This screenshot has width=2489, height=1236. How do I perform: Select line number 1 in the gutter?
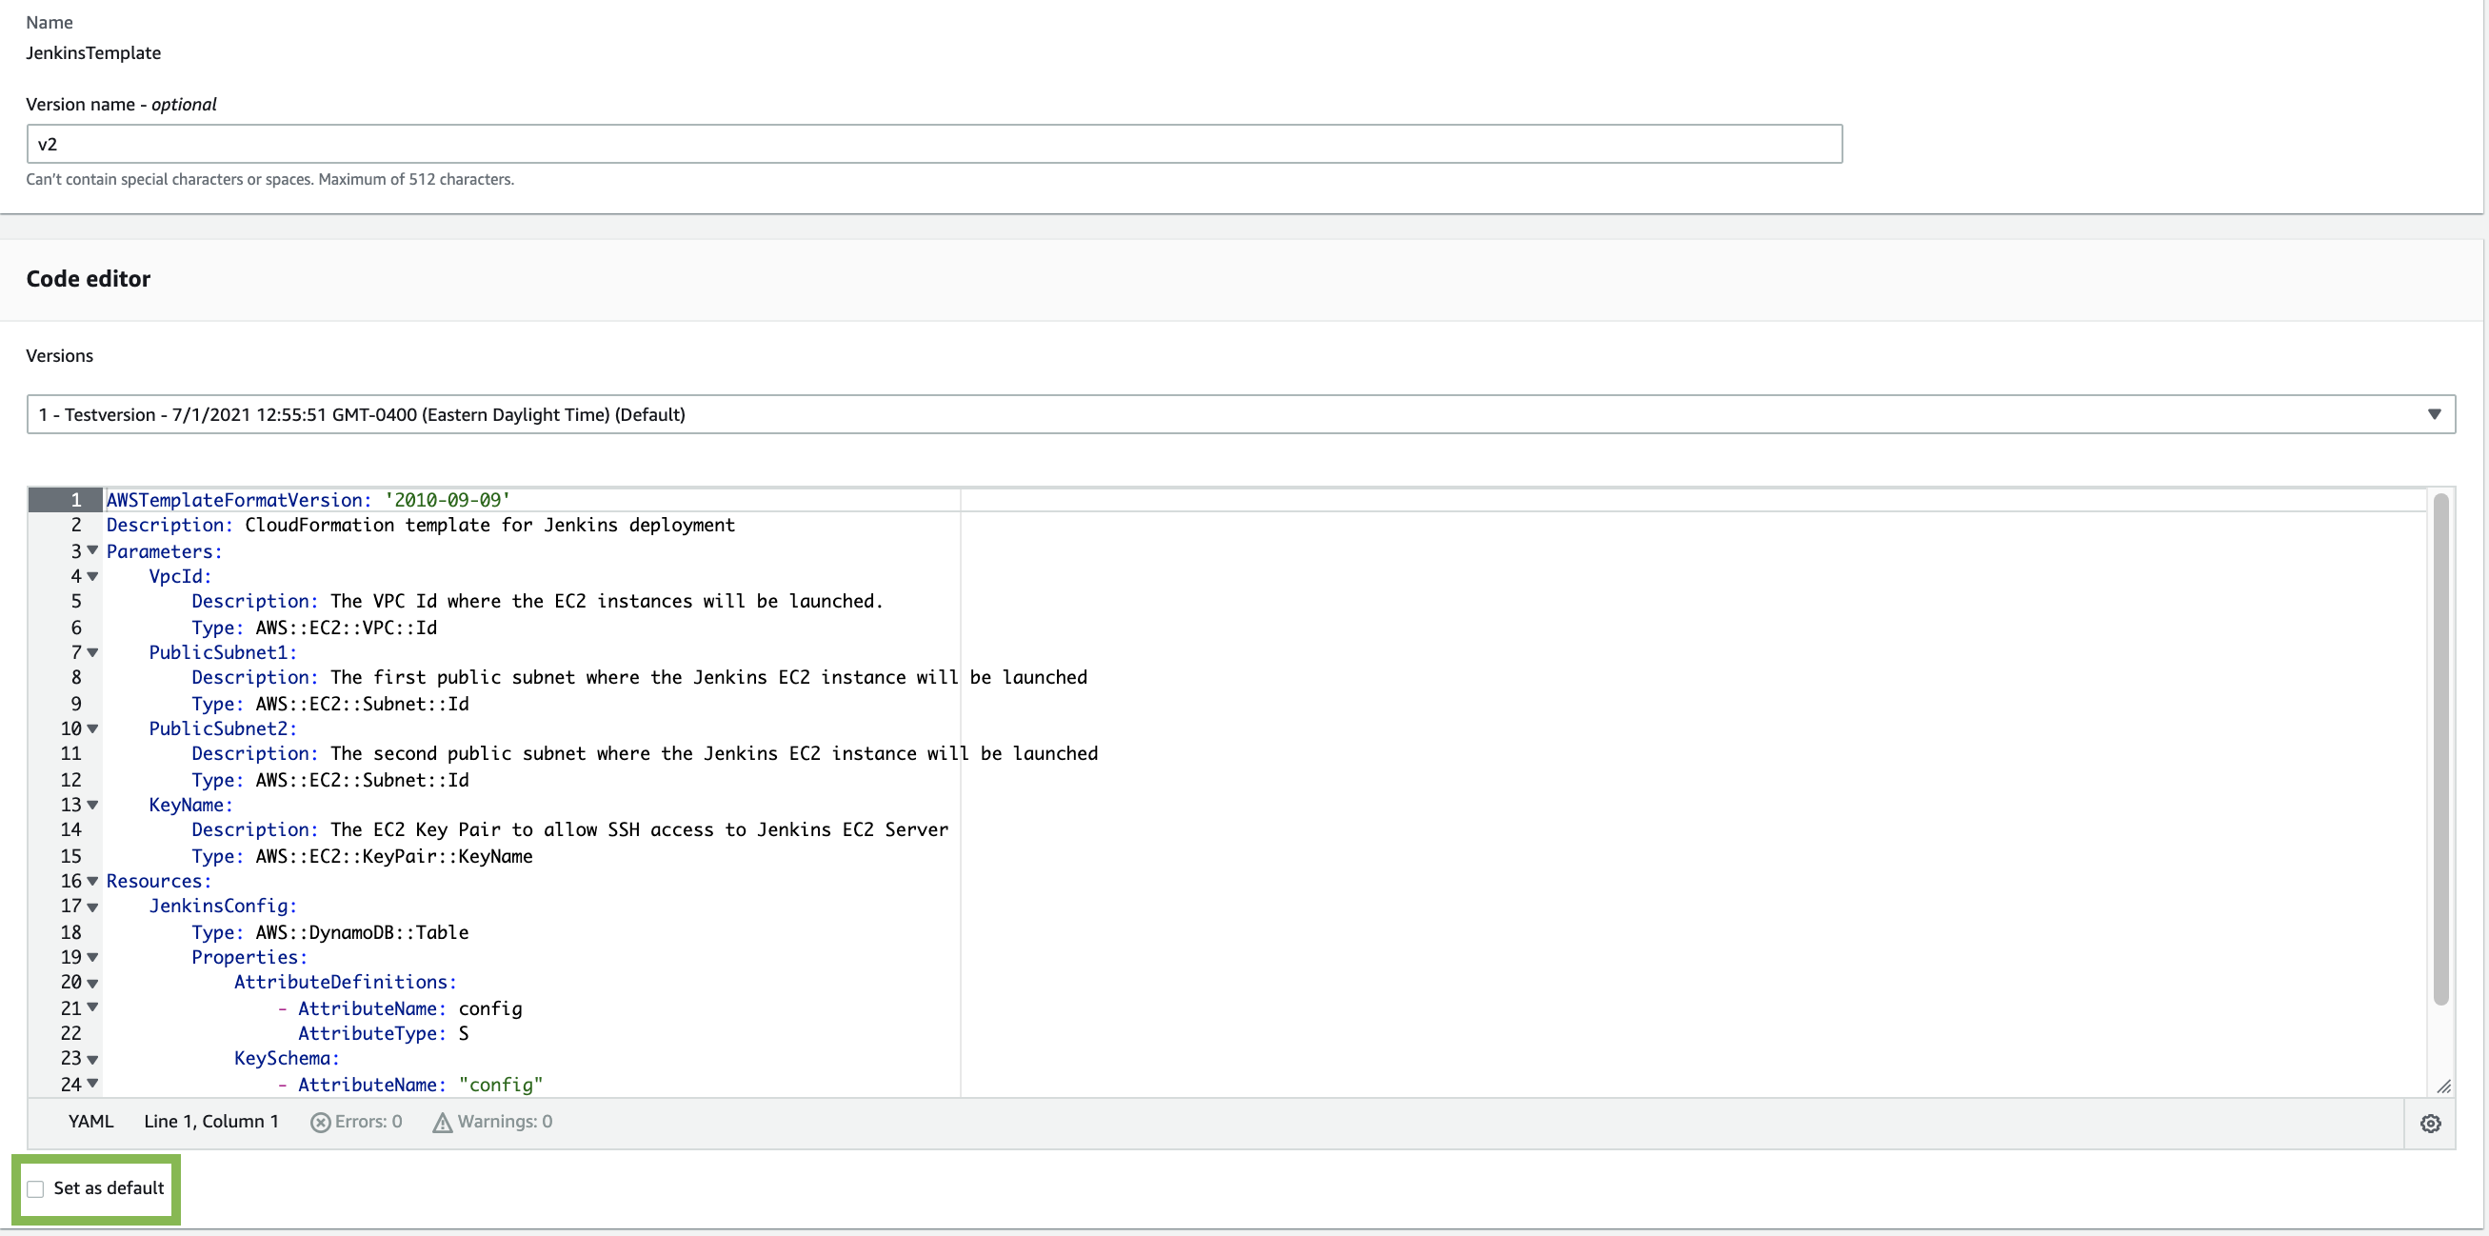[75, 500]
